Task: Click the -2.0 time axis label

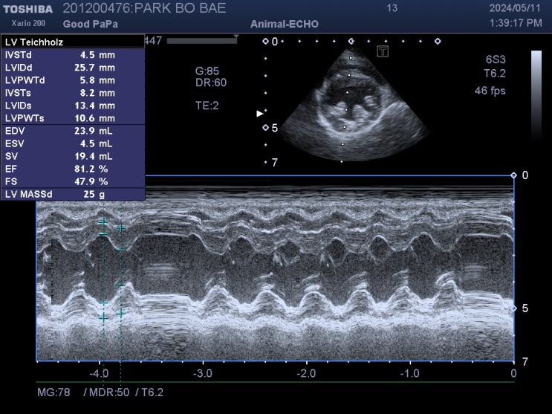Action: (x=307, y=373)
